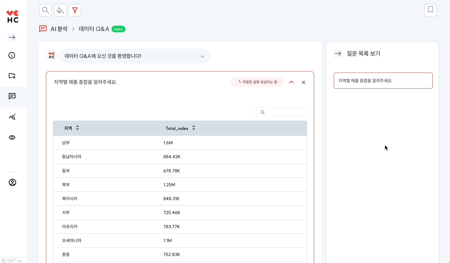Click the HC avatar beside welcome message
Viewport: 450px width, 263px height.
point(51,56)
